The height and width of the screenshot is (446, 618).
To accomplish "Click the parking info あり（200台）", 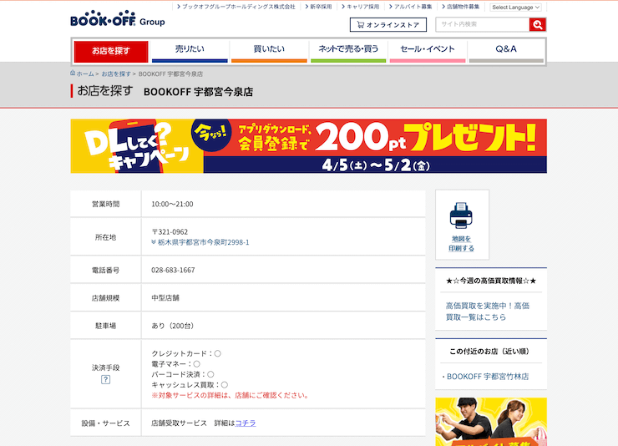I will [x=173, y=326].
